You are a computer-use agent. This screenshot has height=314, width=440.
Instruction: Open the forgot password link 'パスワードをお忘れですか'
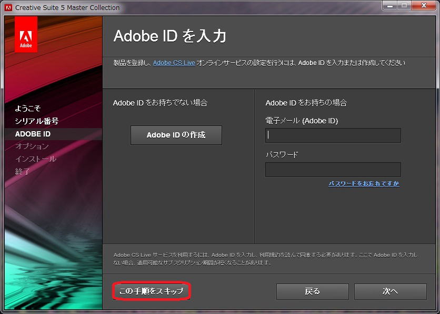click(364, 184)
